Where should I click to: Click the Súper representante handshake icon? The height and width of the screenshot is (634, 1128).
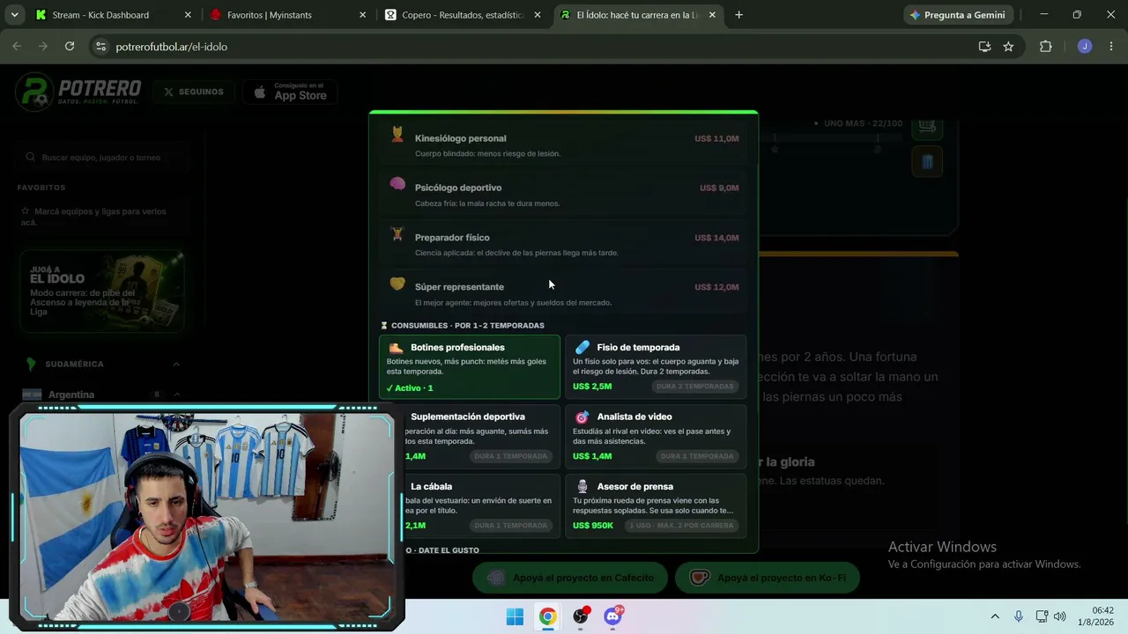[397, 284]
